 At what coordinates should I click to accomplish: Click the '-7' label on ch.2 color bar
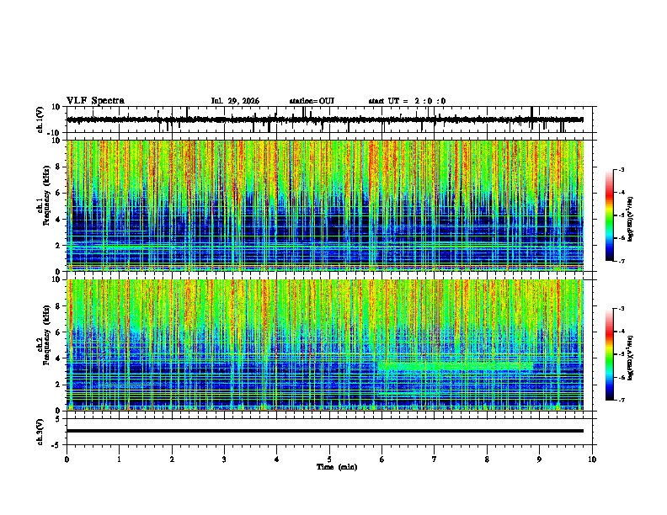point(621,401)
